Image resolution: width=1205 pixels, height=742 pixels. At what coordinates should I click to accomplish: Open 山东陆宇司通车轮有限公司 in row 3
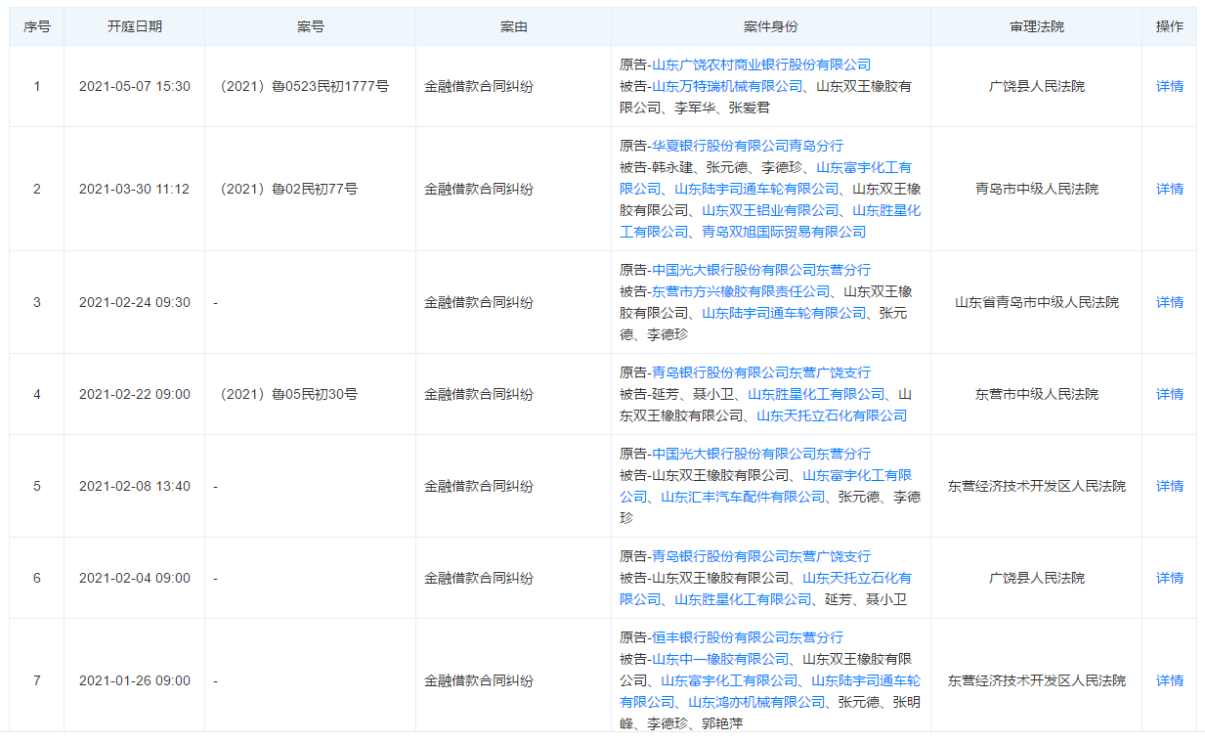tap(784, 313)
